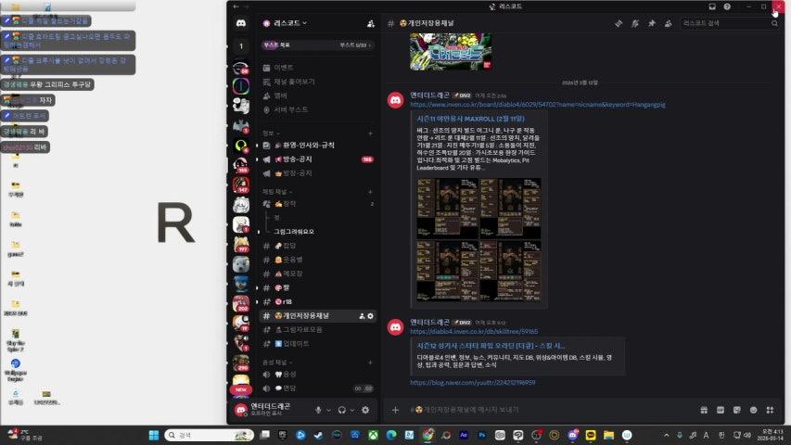791x445 pixels.
Task: Open the invite people icon beside server name
Action: click(x=371, y=23)
